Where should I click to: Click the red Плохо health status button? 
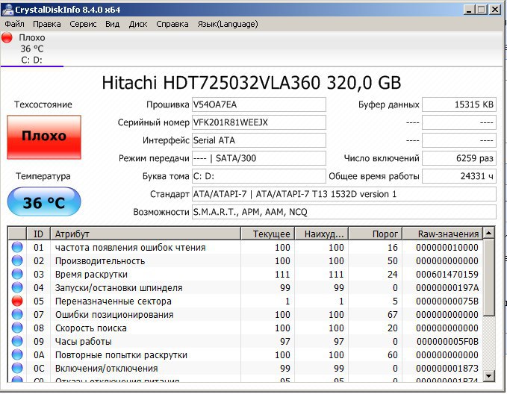pyautogui.click(x=44, y=137)
